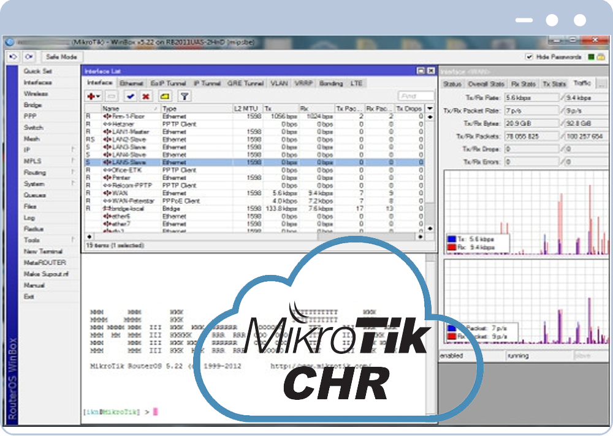Click the red X Disable icon
This screenshot has height=436, width=613.
(x=146, y=96)
